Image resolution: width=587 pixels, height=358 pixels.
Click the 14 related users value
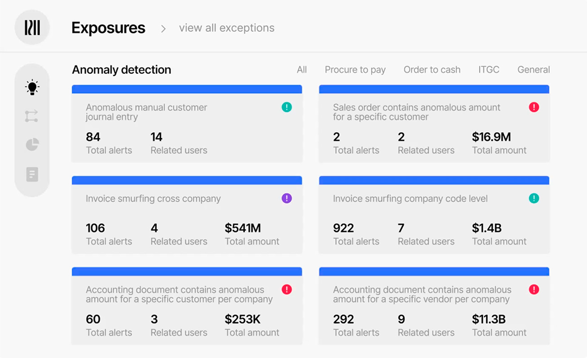click(156, 137)
